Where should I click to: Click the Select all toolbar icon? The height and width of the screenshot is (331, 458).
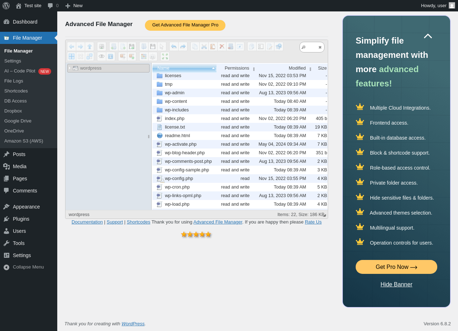pos(72,56)
